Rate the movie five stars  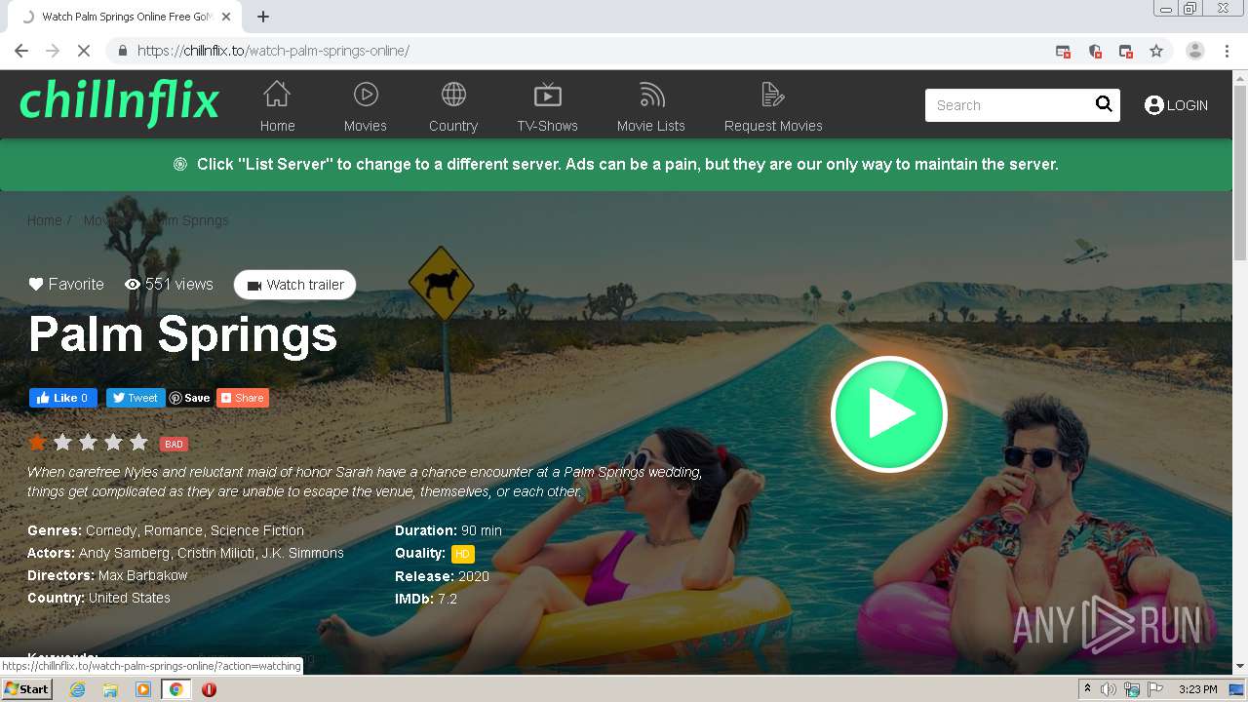click(x=138, y=443)
